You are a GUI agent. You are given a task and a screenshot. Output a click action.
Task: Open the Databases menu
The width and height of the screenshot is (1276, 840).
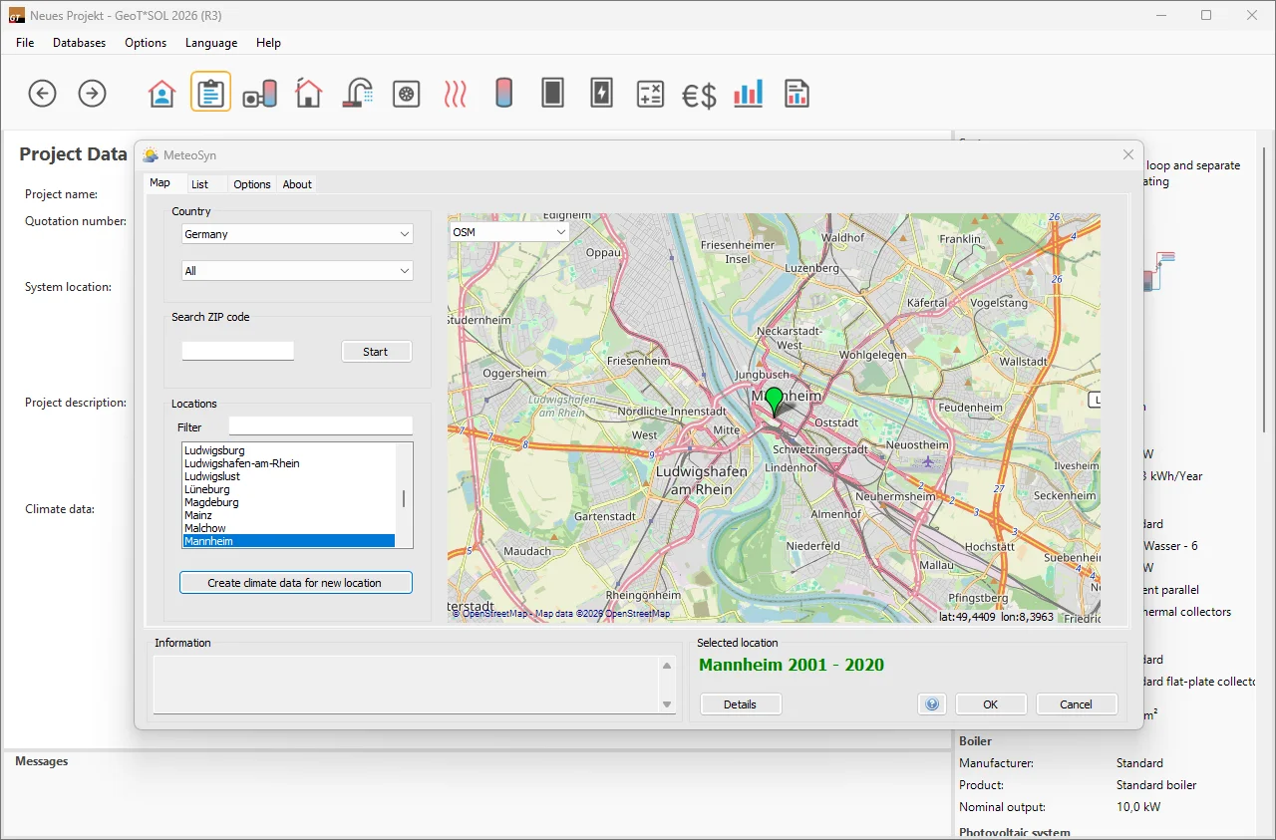point(79,43)
